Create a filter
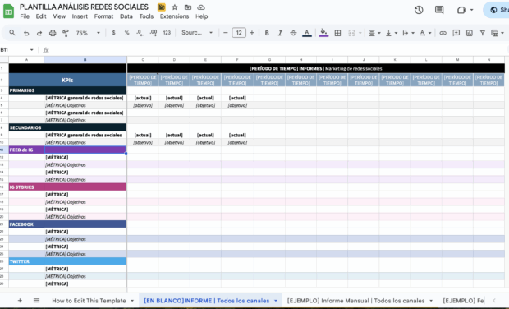Screen dimensions: 509x309 point(483,33)
